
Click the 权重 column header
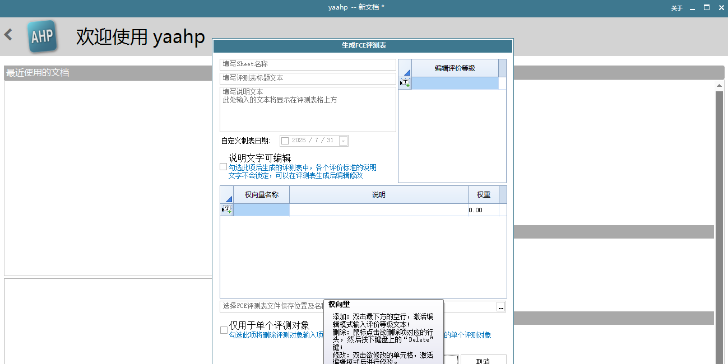pyautogui.click(x=483, y=195)
